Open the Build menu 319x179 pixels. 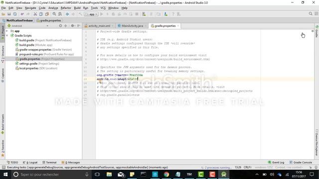77,8
